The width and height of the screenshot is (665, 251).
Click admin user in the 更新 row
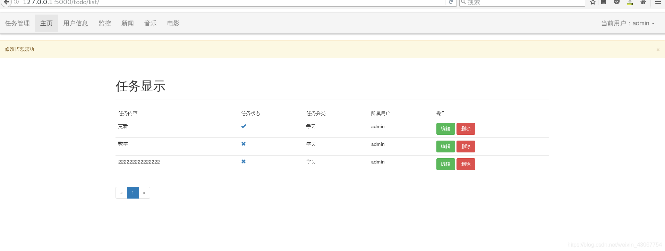pos(378,127)
